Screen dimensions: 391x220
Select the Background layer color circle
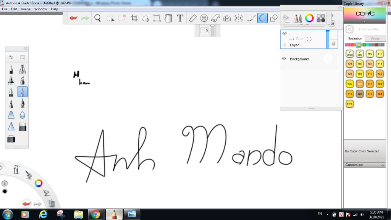327,58
